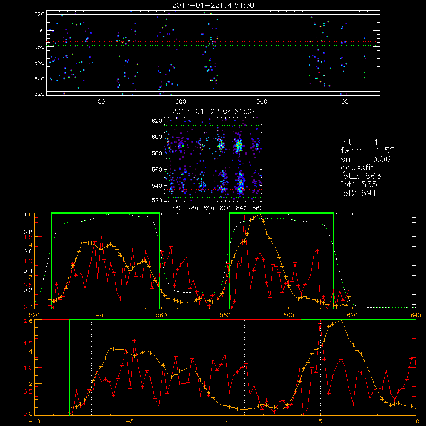The image size is (426, 426).
Task: Click x-axis label 840 under the middle image
Action: [x=241, y=208]
